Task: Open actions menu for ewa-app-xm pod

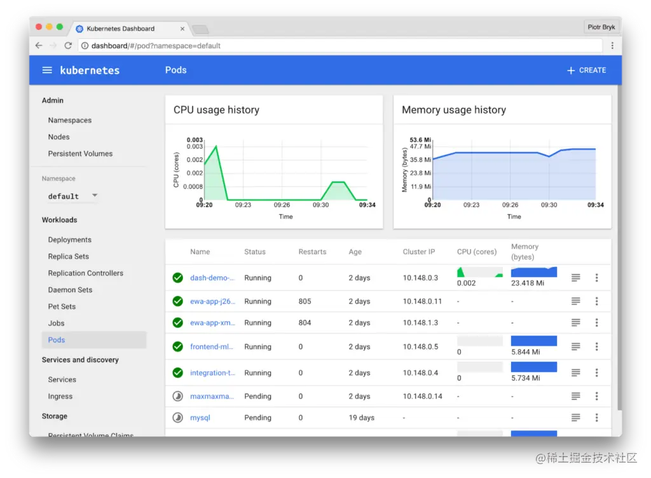Action: [x=596, y=322]
